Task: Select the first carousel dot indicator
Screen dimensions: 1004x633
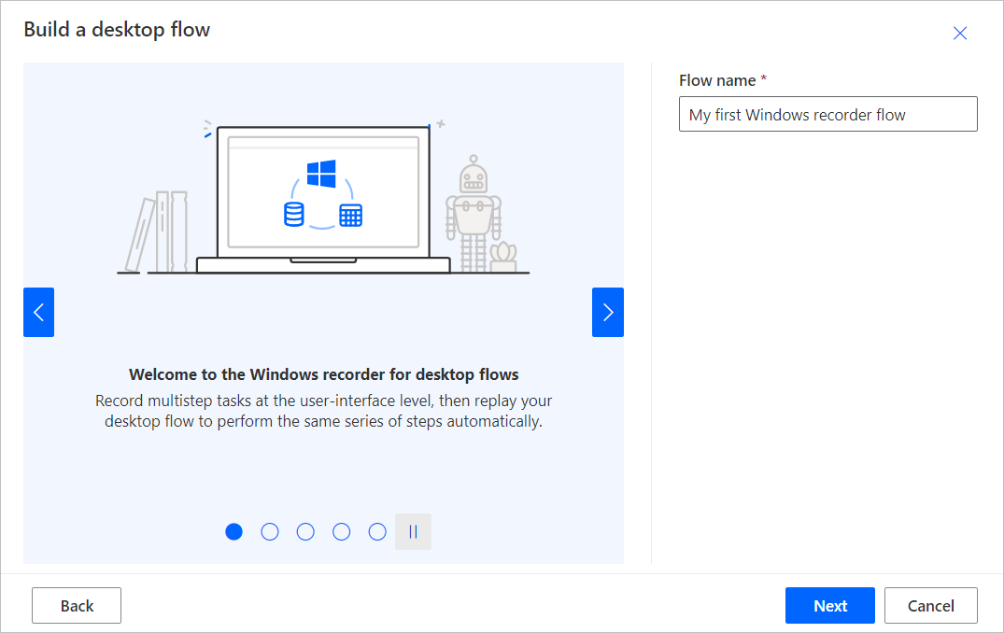Action: 233,532
